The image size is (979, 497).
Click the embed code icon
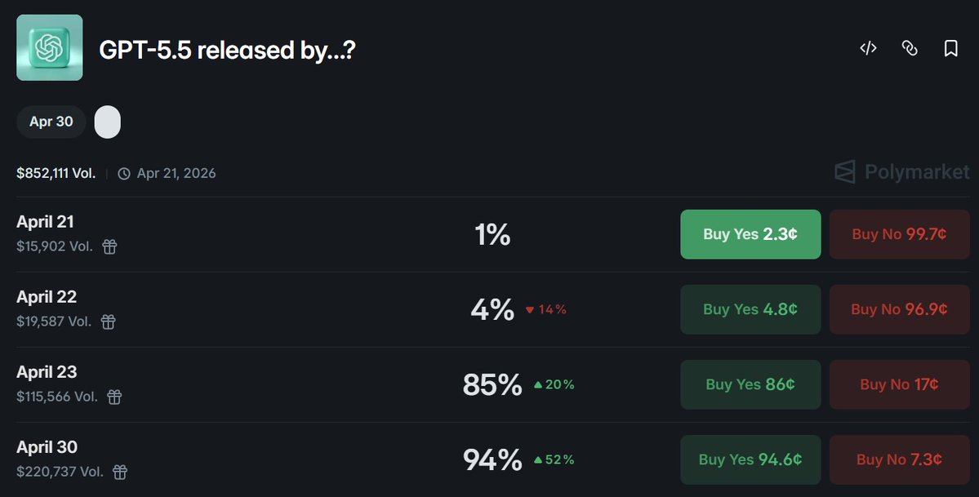[x=868, y=48]
